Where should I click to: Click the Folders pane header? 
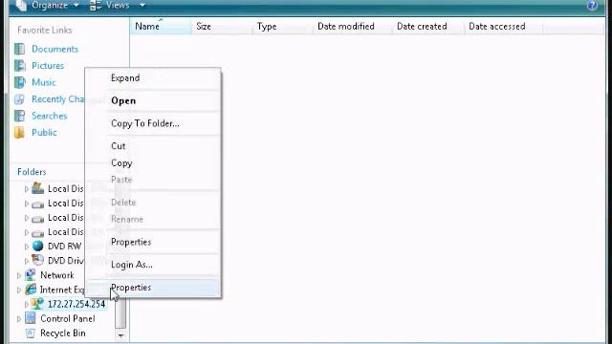(32, 172)
